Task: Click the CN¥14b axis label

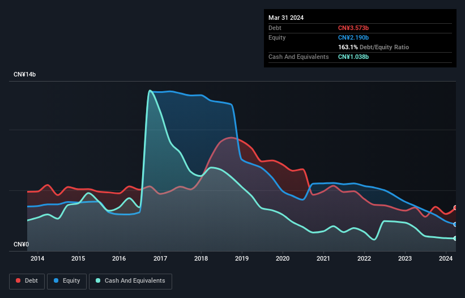Action: point(24,74)
